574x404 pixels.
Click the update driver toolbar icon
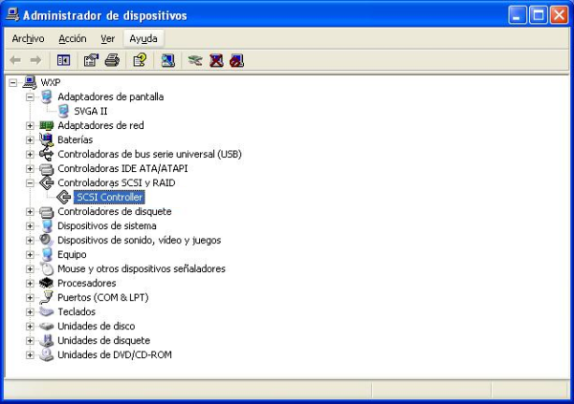(195, 60)
